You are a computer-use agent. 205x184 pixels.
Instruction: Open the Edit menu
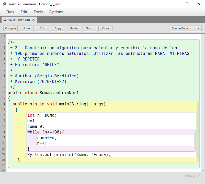click(24, 12)
